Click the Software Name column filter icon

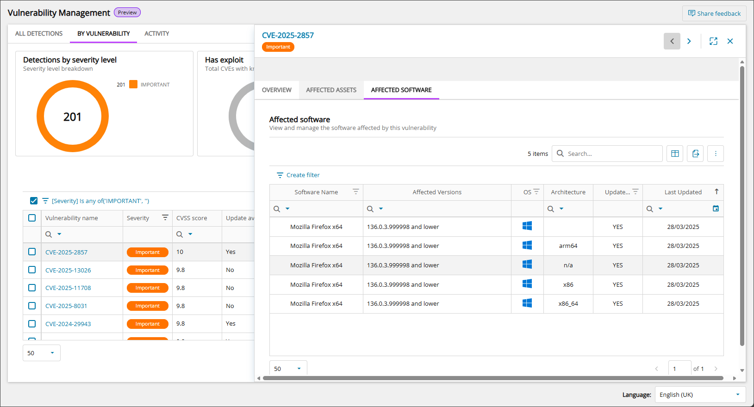(355, 191)
